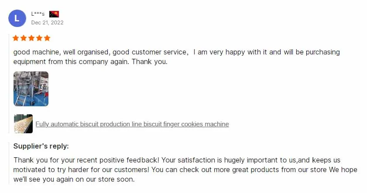Click the third orange rating star
Viewport: 367px width, 193px height.
31,38
